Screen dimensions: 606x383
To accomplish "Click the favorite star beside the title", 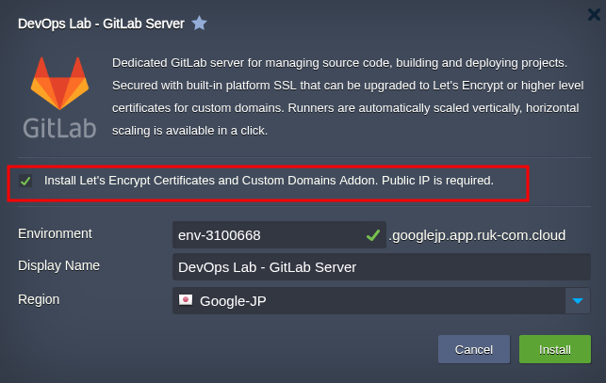I will [200, 24].
